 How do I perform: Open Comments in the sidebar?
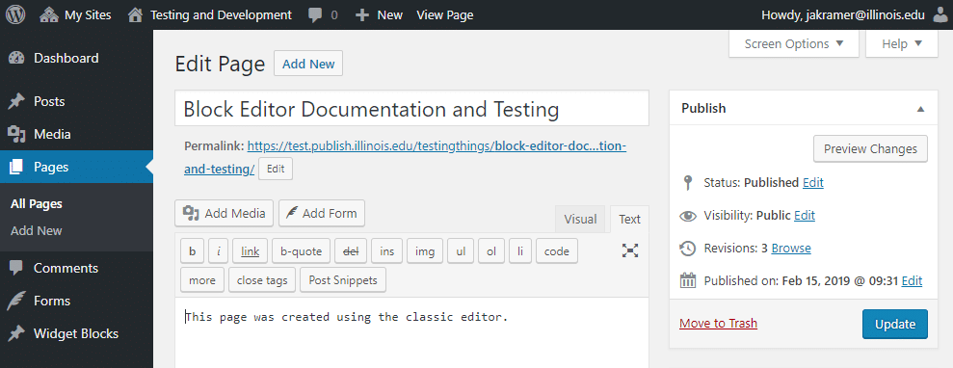76,268
